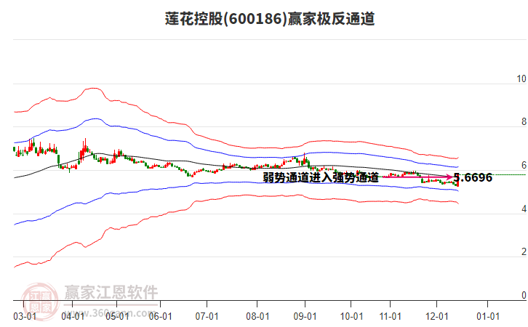Click the annotation 弱势通道进入强势通道
The width and height of the screenshot is (528, 327).
point(321,177)
